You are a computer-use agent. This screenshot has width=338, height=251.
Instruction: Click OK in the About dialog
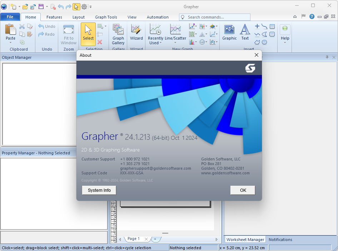243,190
